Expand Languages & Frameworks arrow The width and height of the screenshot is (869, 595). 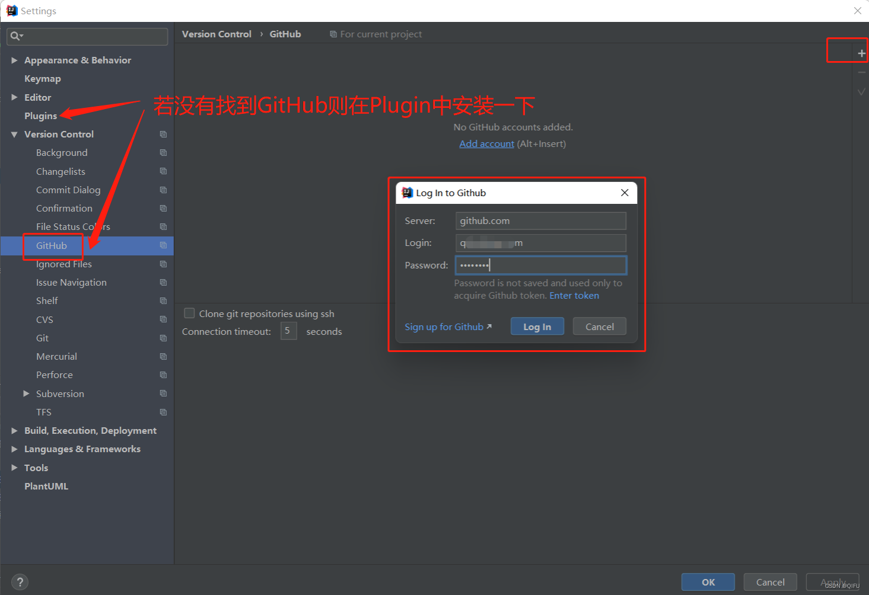14,449
